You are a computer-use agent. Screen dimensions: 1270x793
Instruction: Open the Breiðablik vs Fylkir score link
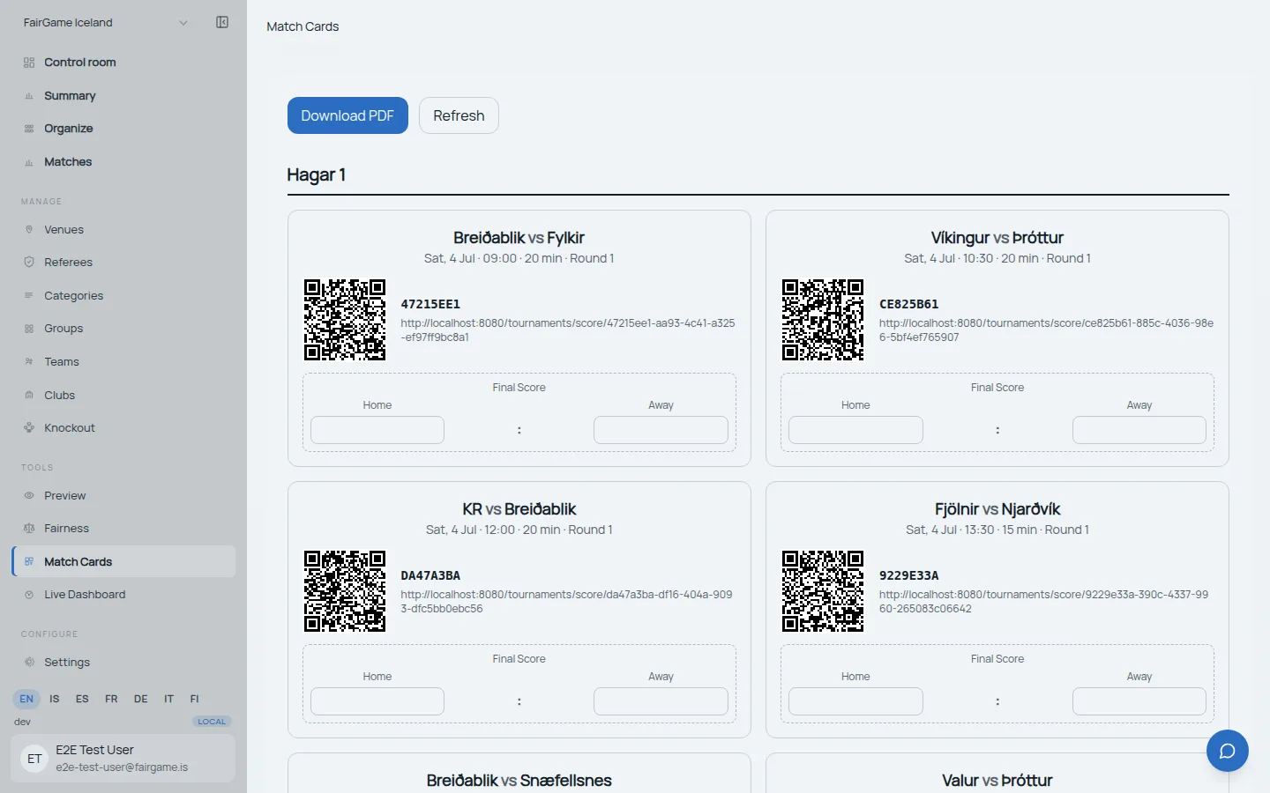(x=568, y=330)
